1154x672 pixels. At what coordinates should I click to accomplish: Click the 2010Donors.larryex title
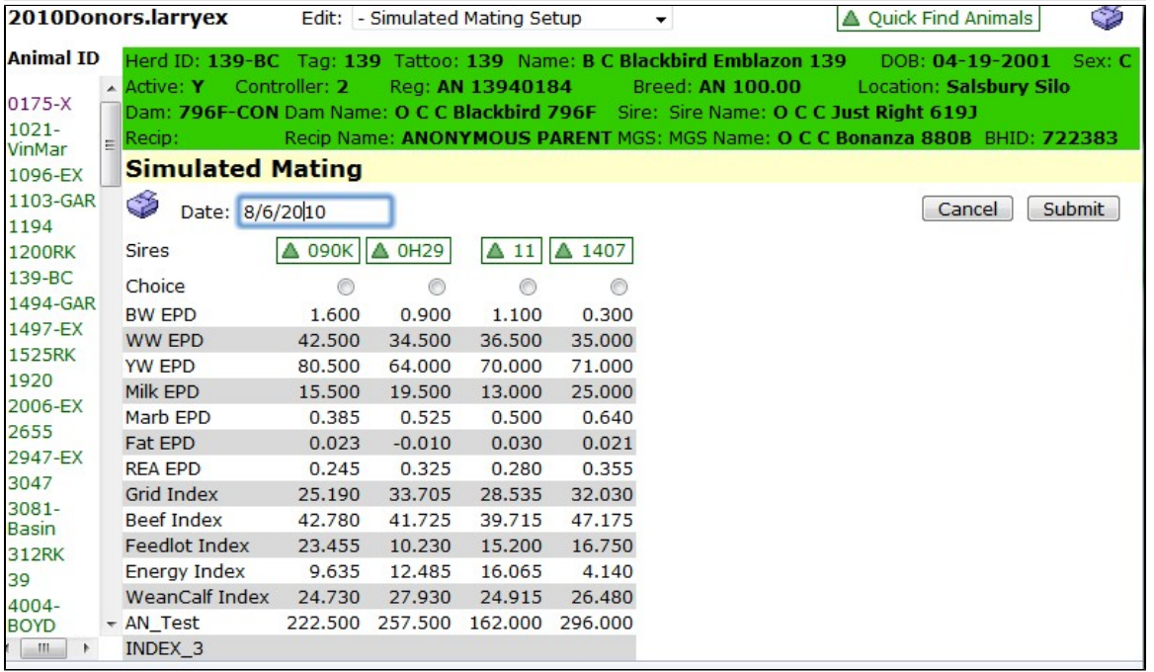point(118,18)
